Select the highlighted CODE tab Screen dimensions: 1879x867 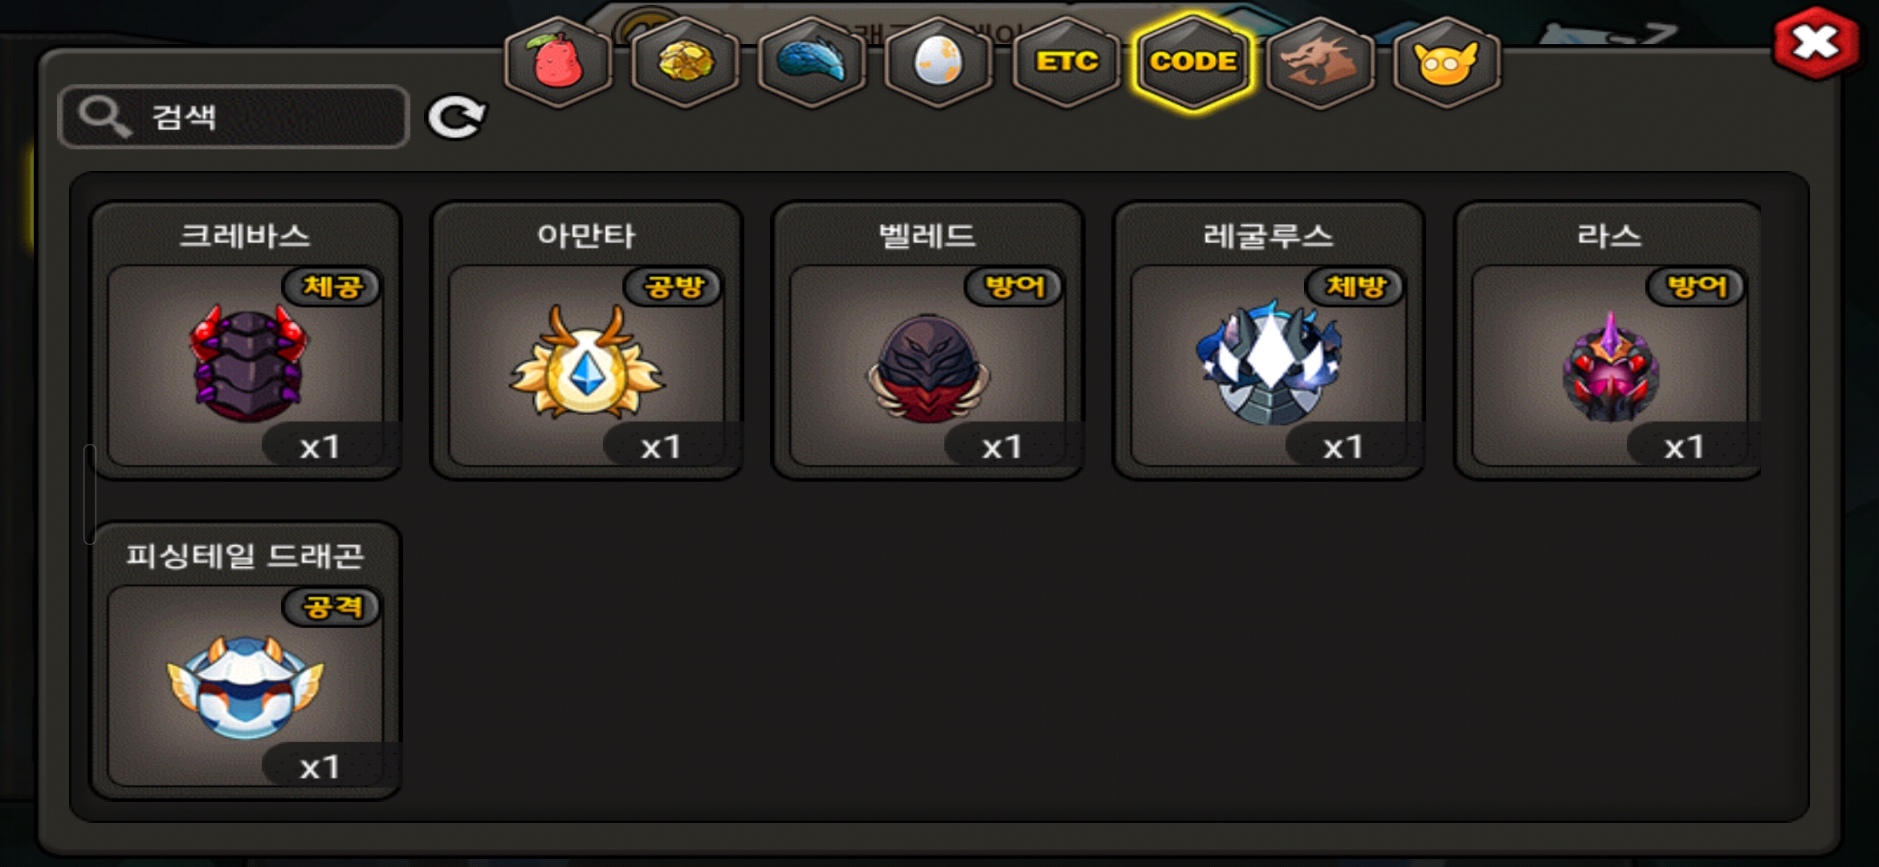1193,62
